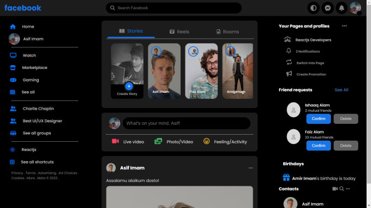Switch to the Reels tab

[179, 31]
